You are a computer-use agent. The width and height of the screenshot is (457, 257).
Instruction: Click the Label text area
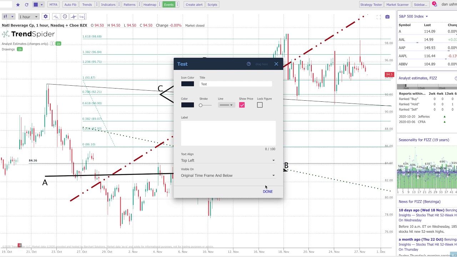(228, 133)
